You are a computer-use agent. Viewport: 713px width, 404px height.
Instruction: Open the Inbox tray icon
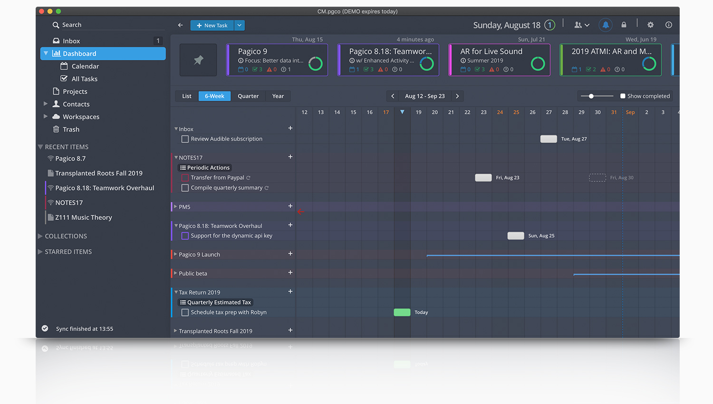(56, 41)
